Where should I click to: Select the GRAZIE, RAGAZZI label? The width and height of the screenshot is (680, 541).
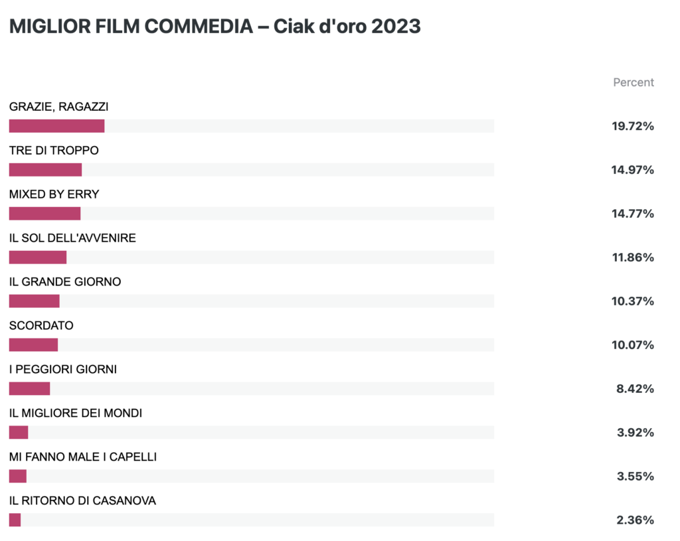coord(59,107)
